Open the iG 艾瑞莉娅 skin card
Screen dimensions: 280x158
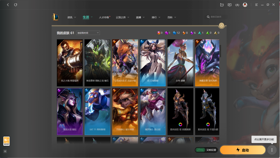(x=153, y=63)
